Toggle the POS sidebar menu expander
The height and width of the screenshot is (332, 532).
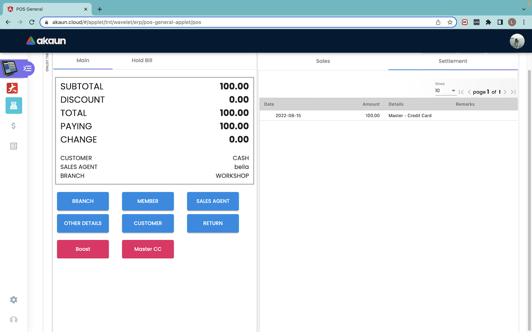coord(27,68)
